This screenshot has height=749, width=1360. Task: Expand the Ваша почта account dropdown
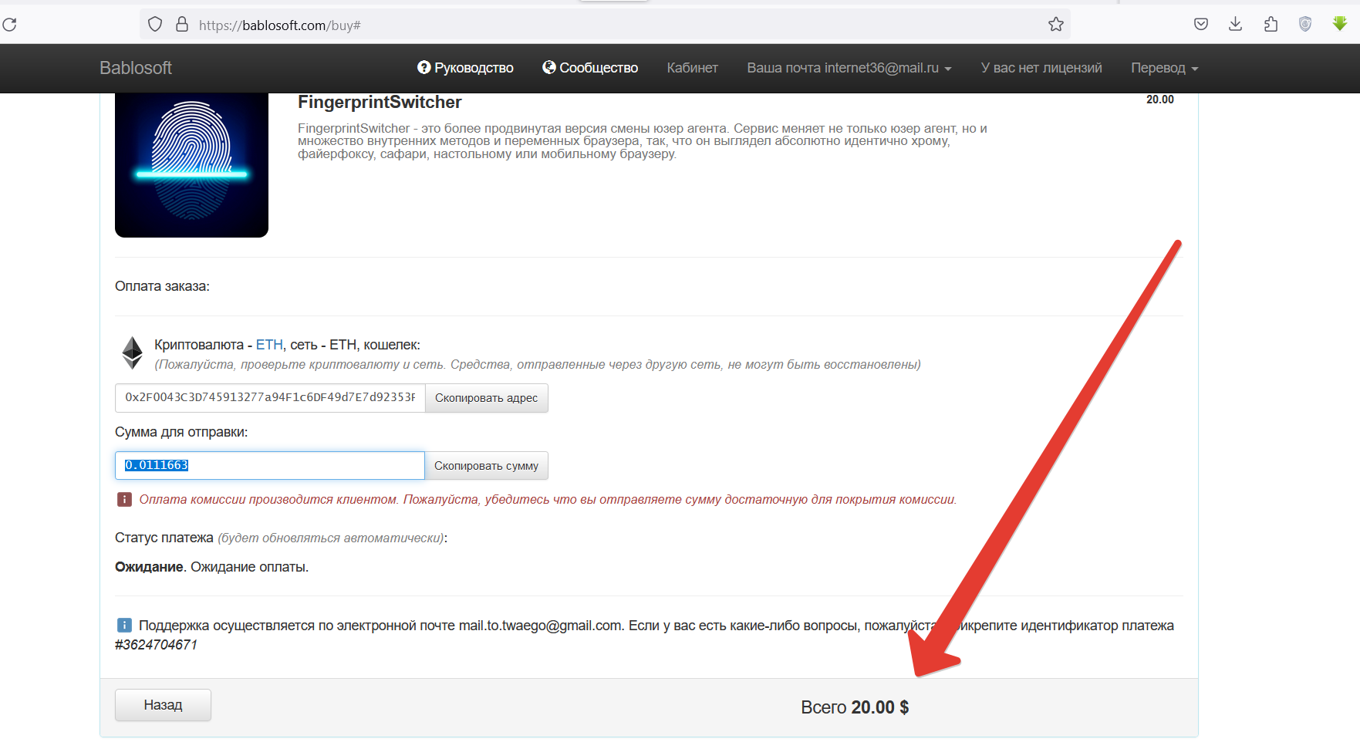[849, 68]
